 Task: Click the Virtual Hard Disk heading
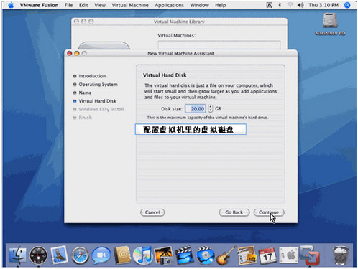(165, 75)
